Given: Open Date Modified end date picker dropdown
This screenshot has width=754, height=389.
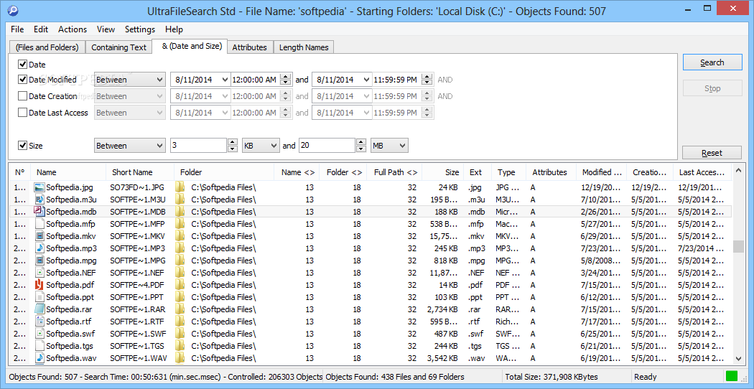Looking at the screenshot, I should coord(366,80).
